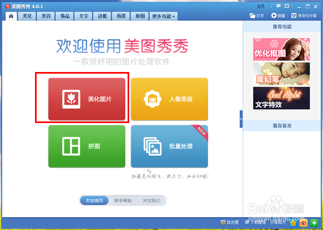Open the green 拼图 tile
The height and width of the screenshot is (230, 323).
point(87,146)
